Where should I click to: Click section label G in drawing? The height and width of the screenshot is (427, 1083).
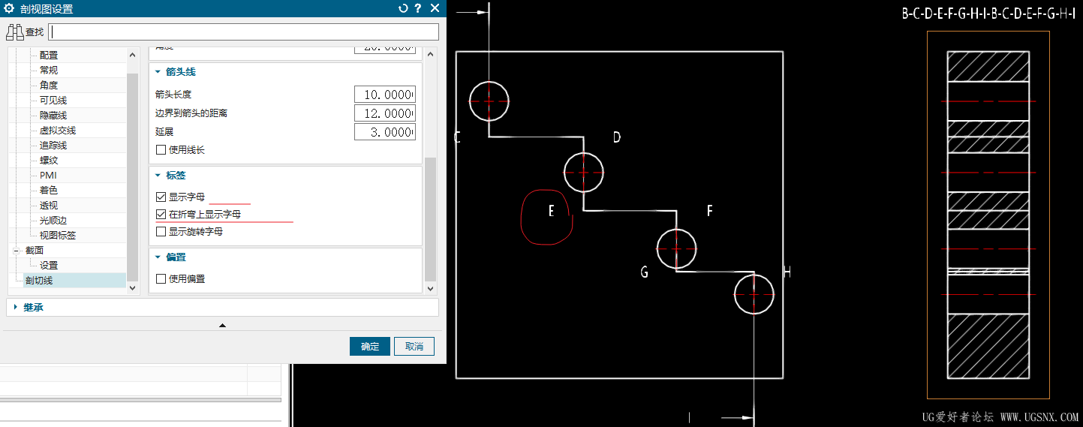click(644, 272)
